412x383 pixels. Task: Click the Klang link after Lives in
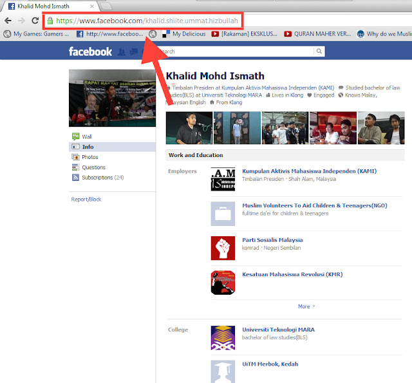[297, 95]
